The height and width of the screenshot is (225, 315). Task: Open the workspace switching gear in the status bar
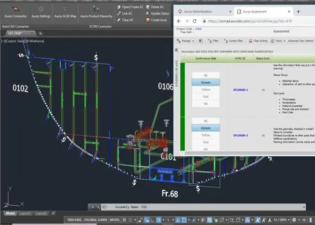(294, 220)
